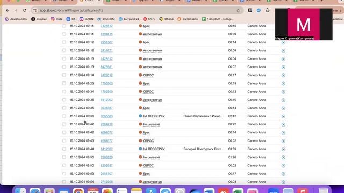The height and width of the screenshot is (193, 344).
Task: Open the Яндекс bookmark
Action: pos(39,19)
